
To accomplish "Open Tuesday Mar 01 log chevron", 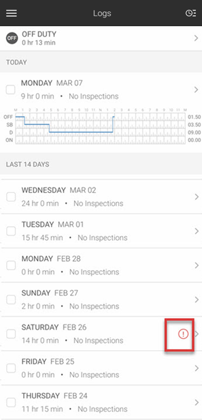I will 197,231.
